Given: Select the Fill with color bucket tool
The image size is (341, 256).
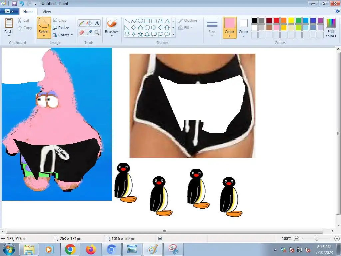Looking at the screenshot, I should [89, 23].
